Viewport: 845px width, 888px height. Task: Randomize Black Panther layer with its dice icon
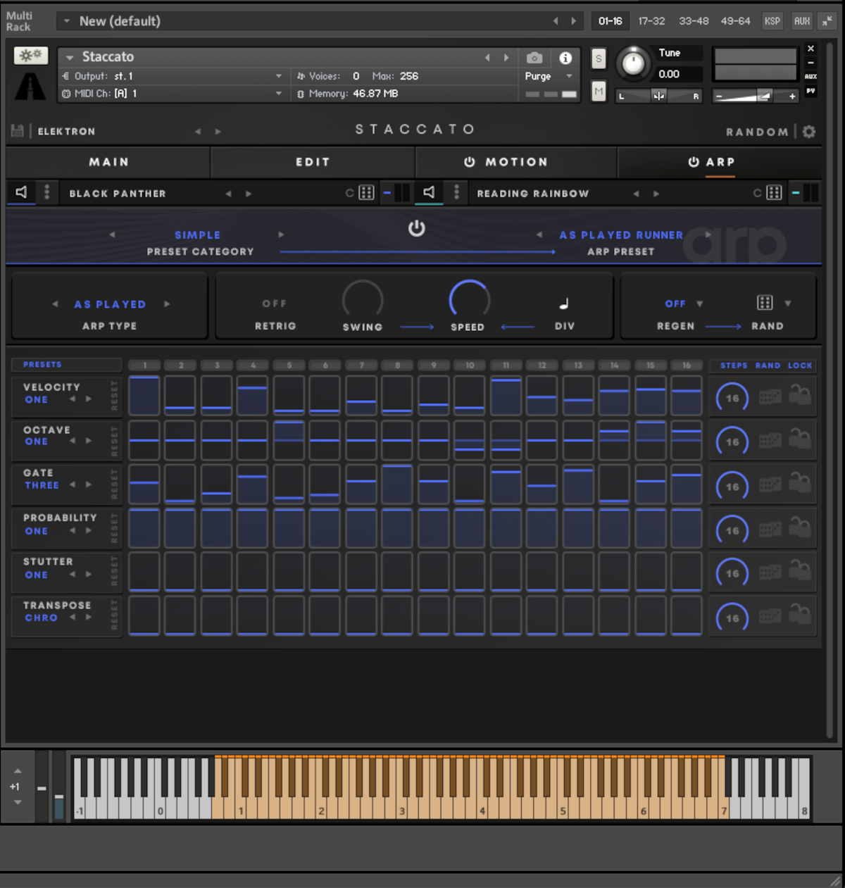coord(366,193)
